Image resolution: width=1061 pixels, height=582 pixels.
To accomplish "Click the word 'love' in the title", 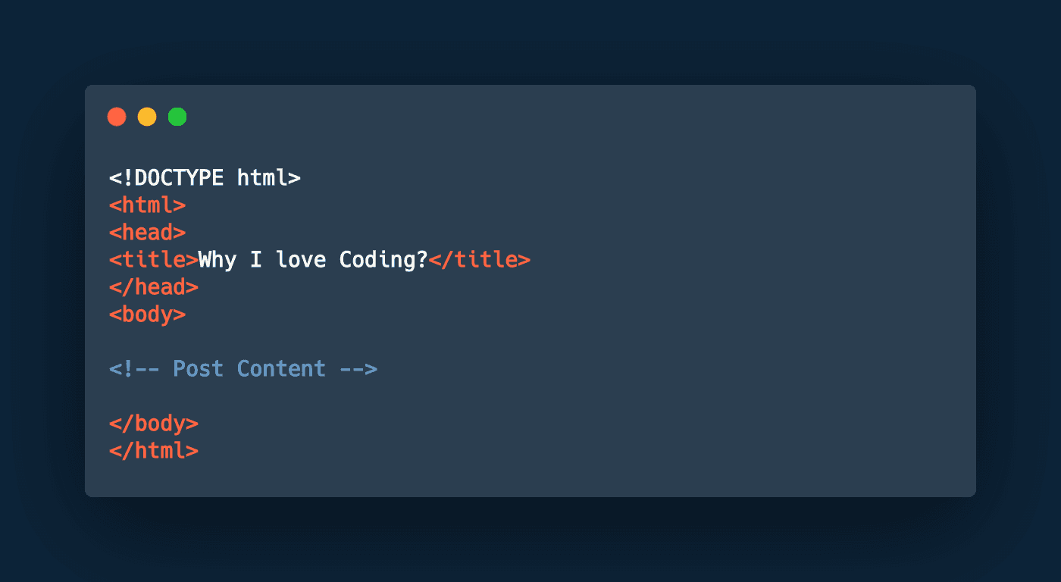I will 301,260.
